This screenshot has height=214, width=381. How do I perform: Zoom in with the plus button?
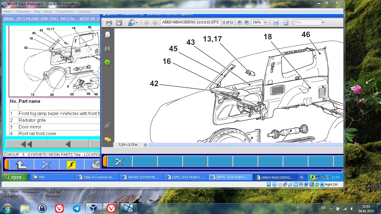247,22
